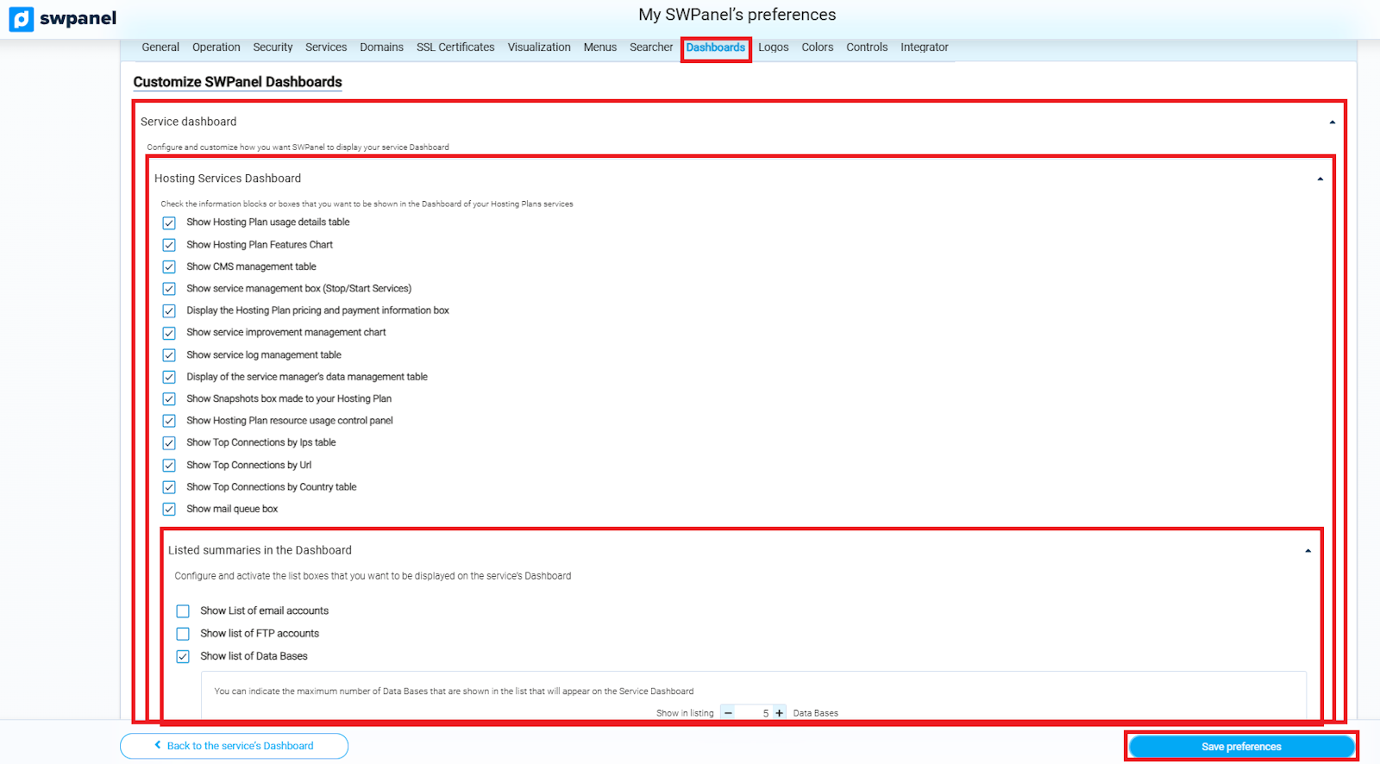Image resolution: width=1380 pixels, height=764 pixels.
Task: Click the Data Bases number input field
Action: pyautogui.click(x=755, y=713)
